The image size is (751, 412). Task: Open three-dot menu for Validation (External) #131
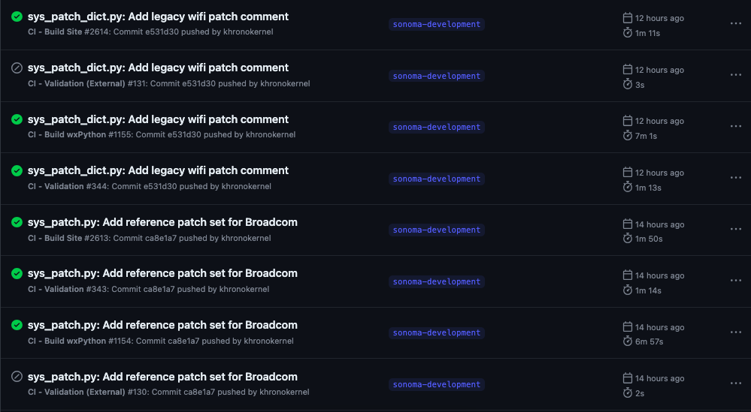click(x=735, y=75)
